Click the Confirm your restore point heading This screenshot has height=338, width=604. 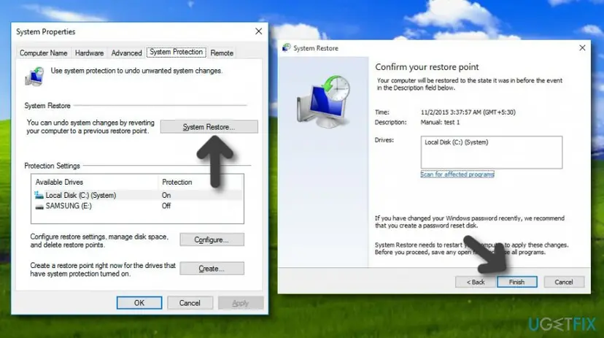427,67
